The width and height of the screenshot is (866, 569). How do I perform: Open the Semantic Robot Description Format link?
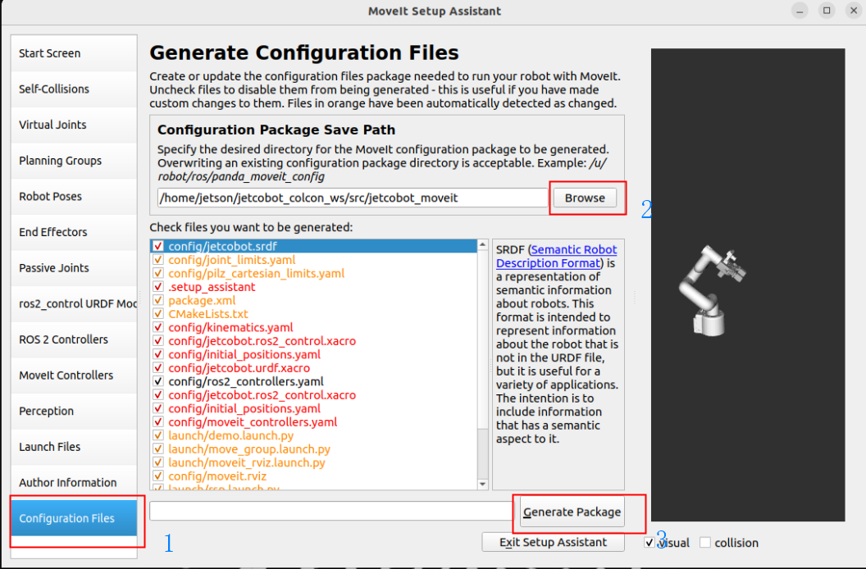(556, 257)
